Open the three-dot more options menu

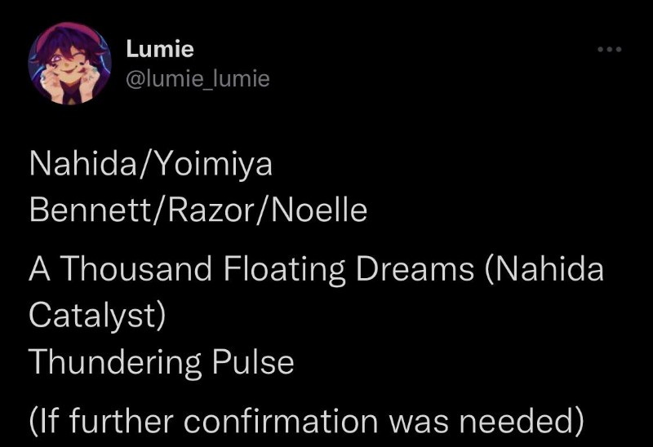tap(609, 50)
